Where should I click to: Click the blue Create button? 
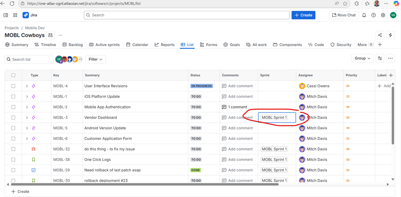click(x=303, y=15)
